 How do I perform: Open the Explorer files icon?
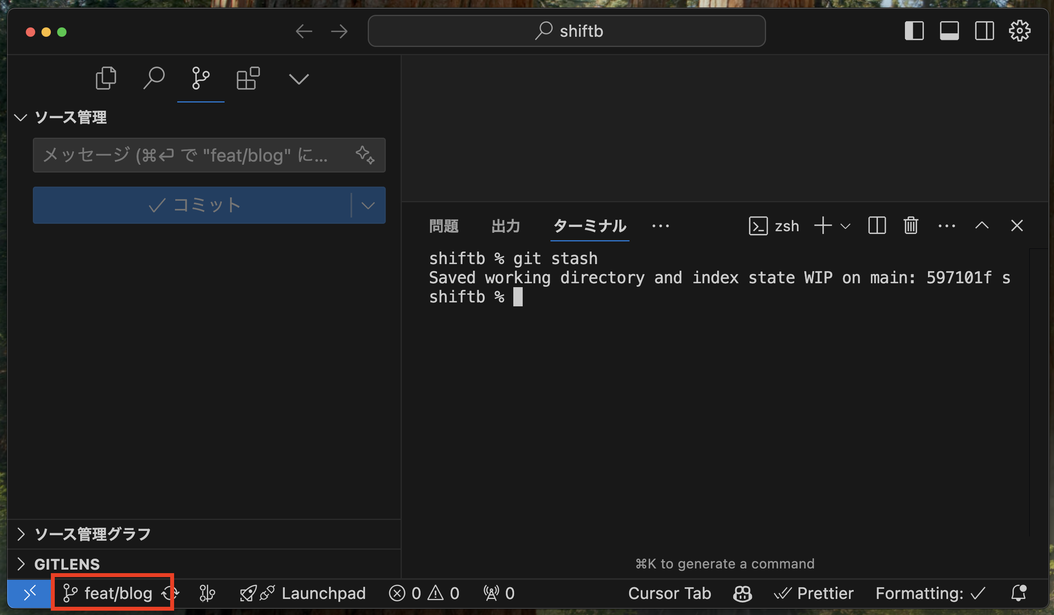pos(105,78)
